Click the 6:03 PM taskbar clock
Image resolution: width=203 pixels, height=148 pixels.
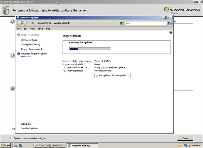click(196, 145)
